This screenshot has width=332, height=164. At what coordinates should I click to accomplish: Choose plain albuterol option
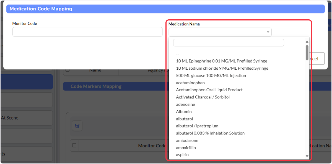[184, 119]
